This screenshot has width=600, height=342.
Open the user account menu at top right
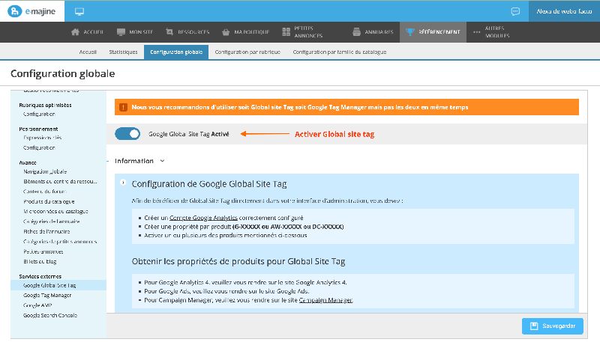[x=564, y=11]
